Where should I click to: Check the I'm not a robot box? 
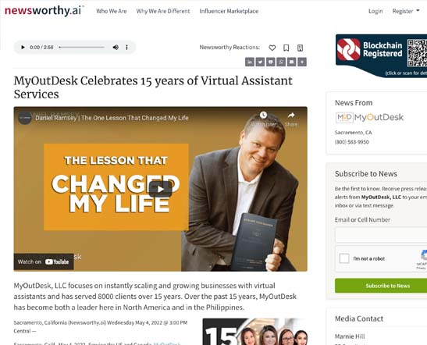(344, 258)
